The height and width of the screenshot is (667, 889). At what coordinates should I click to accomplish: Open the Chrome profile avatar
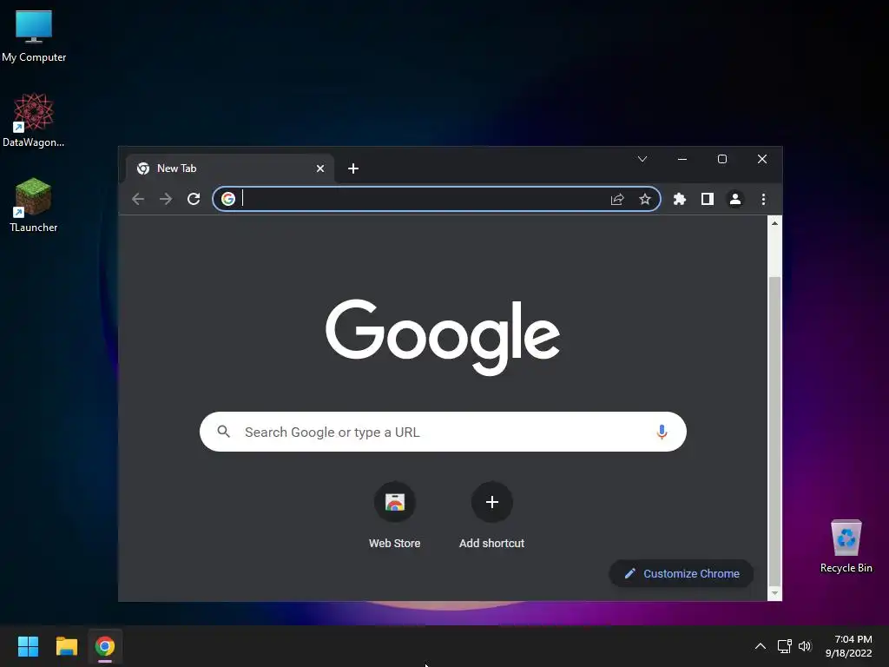click(x=735, y=199)
